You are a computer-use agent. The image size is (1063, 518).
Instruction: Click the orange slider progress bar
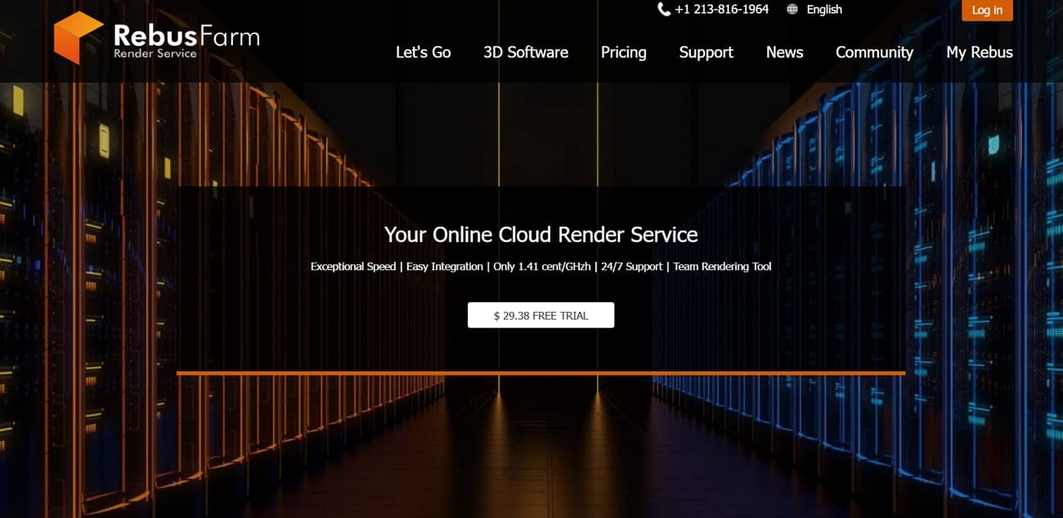(x=540, y=373)
